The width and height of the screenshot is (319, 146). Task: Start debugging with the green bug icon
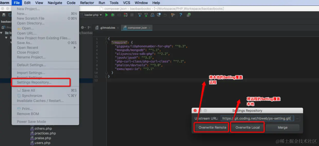[113, 15]
